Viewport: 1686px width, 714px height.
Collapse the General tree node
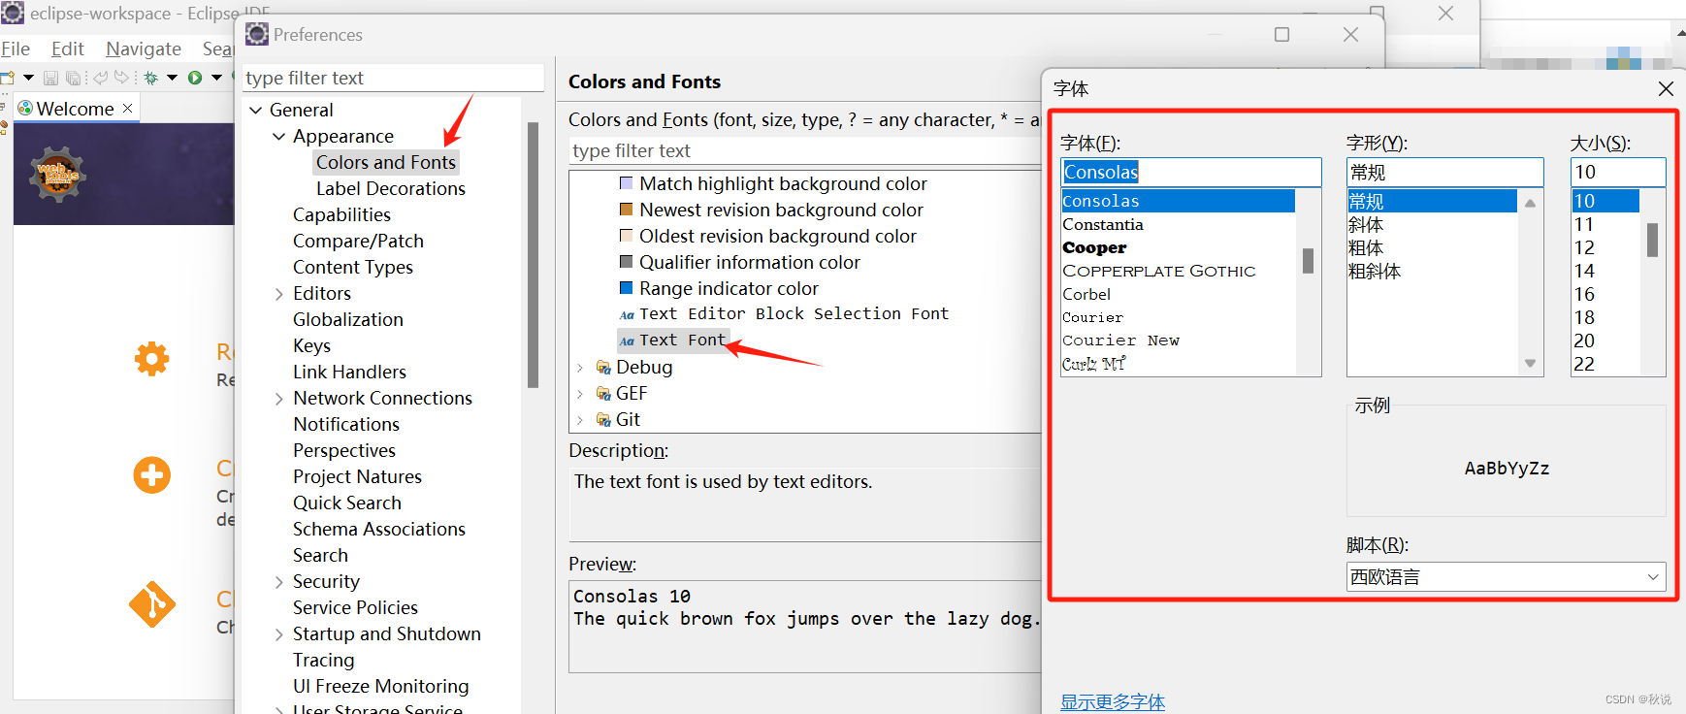[x=256, y=111]
